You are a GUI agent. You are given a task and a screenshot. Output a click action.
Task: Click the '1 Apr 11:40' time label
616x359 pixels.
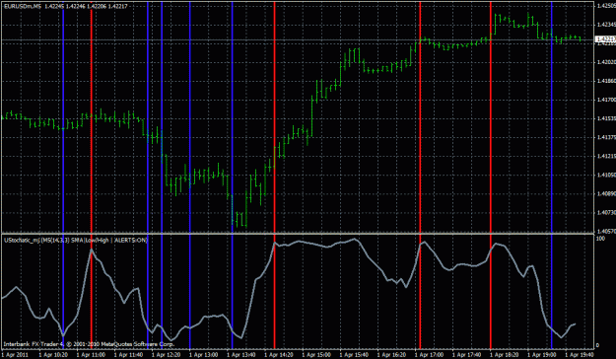click(x=128, y=355)
